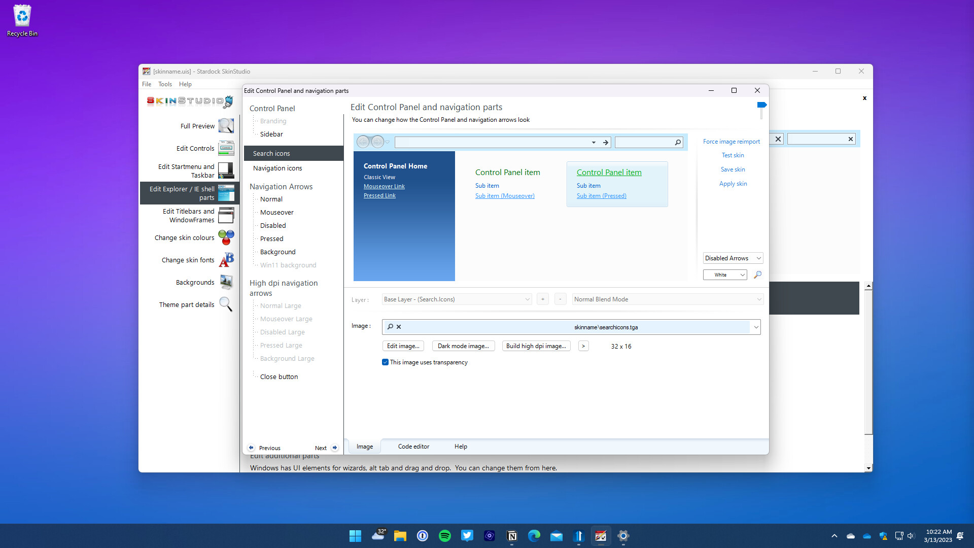Click the Edit image button
Screen dimensions: 974x548
pos(403,346)
